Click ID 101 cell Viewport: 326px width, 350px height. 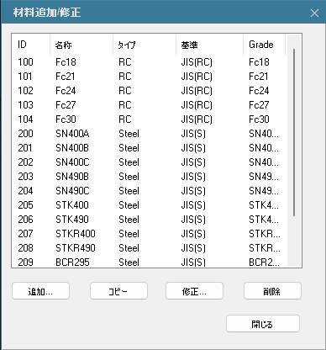pos(25,77)
